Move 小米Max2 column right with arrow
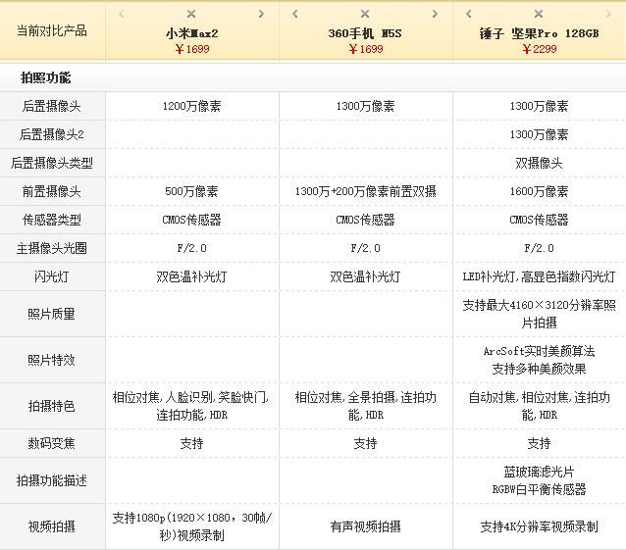The height and width of the screenshot is (550, 626). tap(261, 14)
